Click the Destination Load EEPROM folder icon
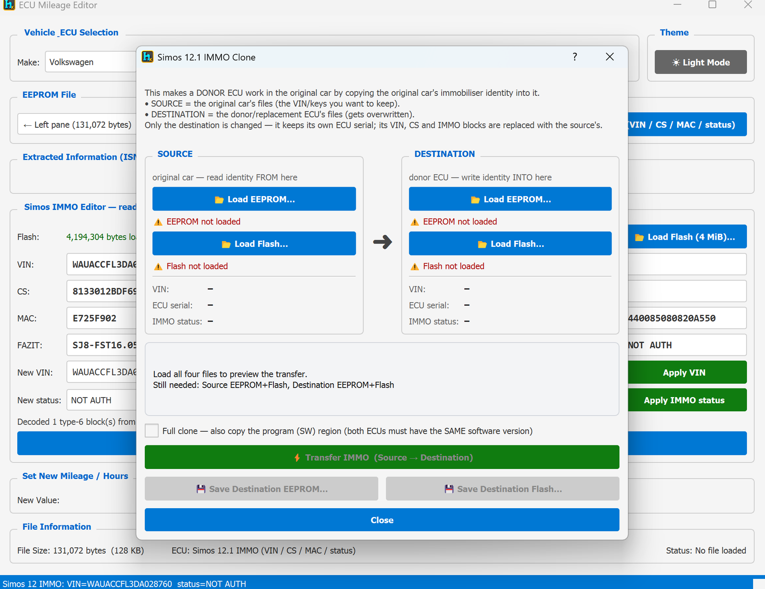The image size is (765, 589). pos(475,200)
